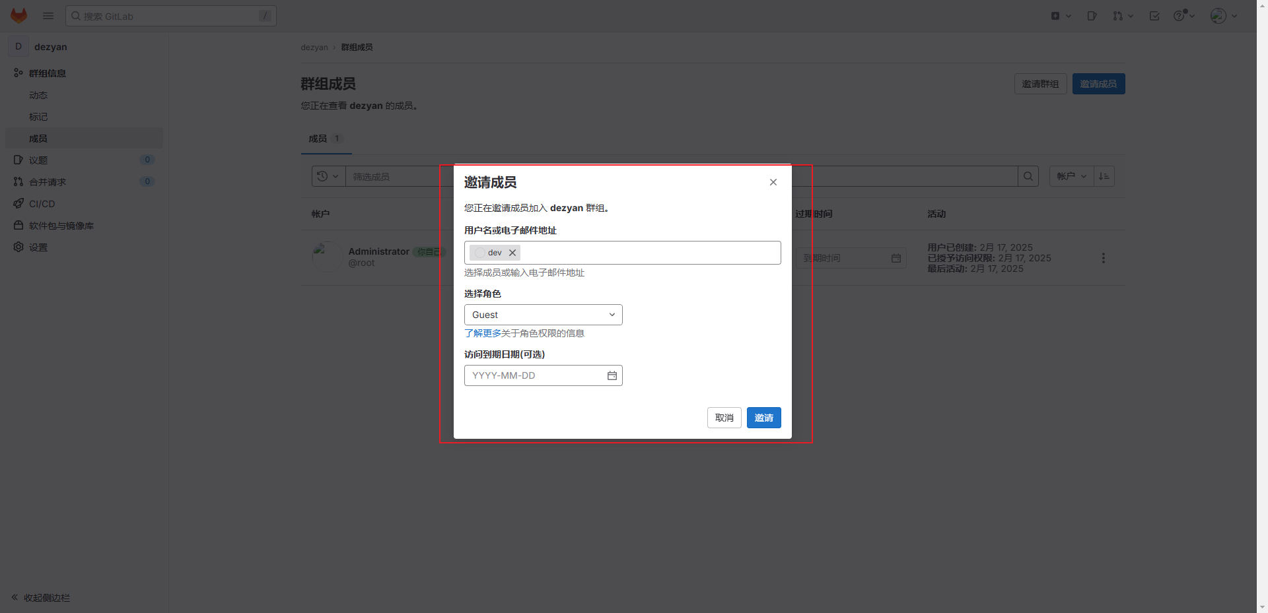
Task: Collapse sidebar with 收起侧边栏
Action: 41,598
